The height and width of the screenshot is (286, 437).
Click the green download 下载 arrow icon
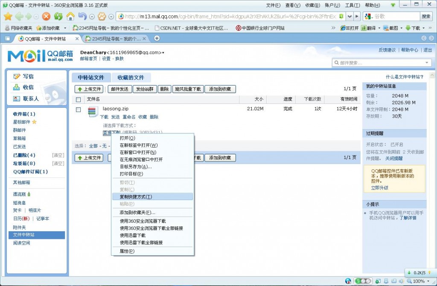tap(408, 28)
